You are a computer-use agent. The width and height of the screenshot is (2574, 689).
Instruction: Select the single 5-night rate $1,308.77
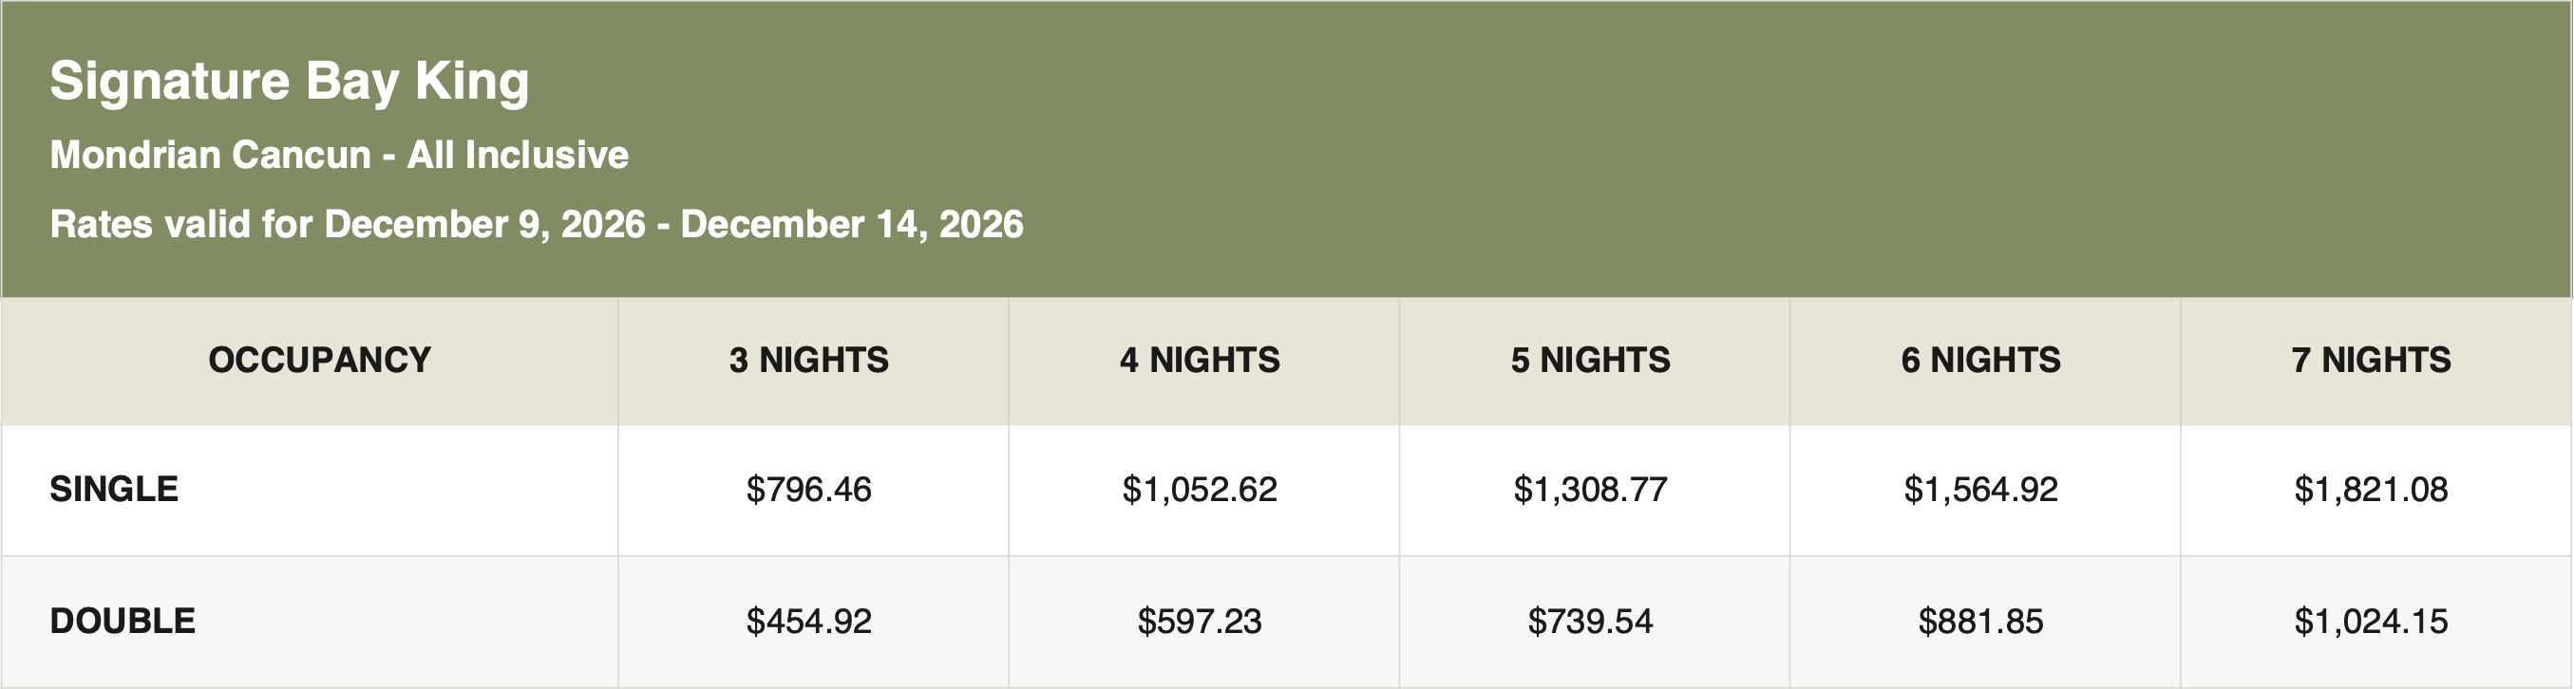pyautogui.click(x=1591, y=490)
